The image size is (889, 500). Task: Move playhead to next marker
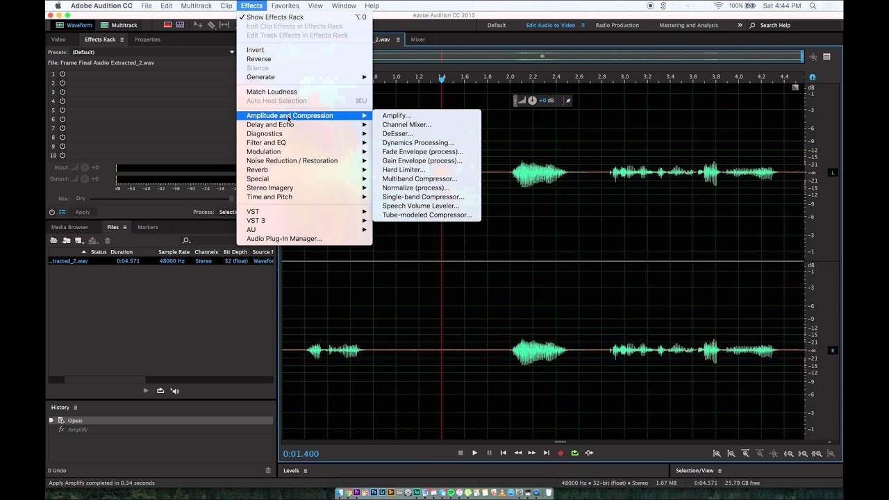[546, 453]
